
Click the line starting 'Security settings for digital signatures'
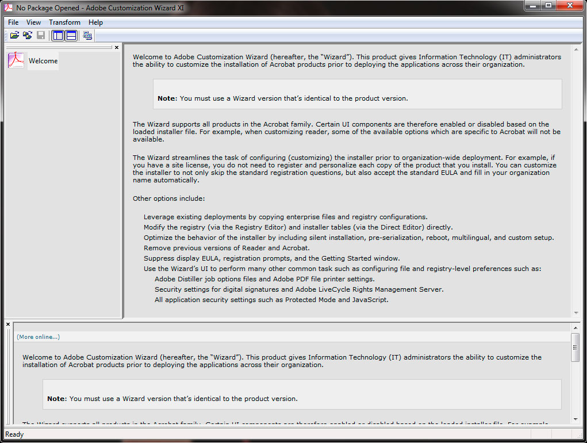pyautogui.click(x=299, y=289)
